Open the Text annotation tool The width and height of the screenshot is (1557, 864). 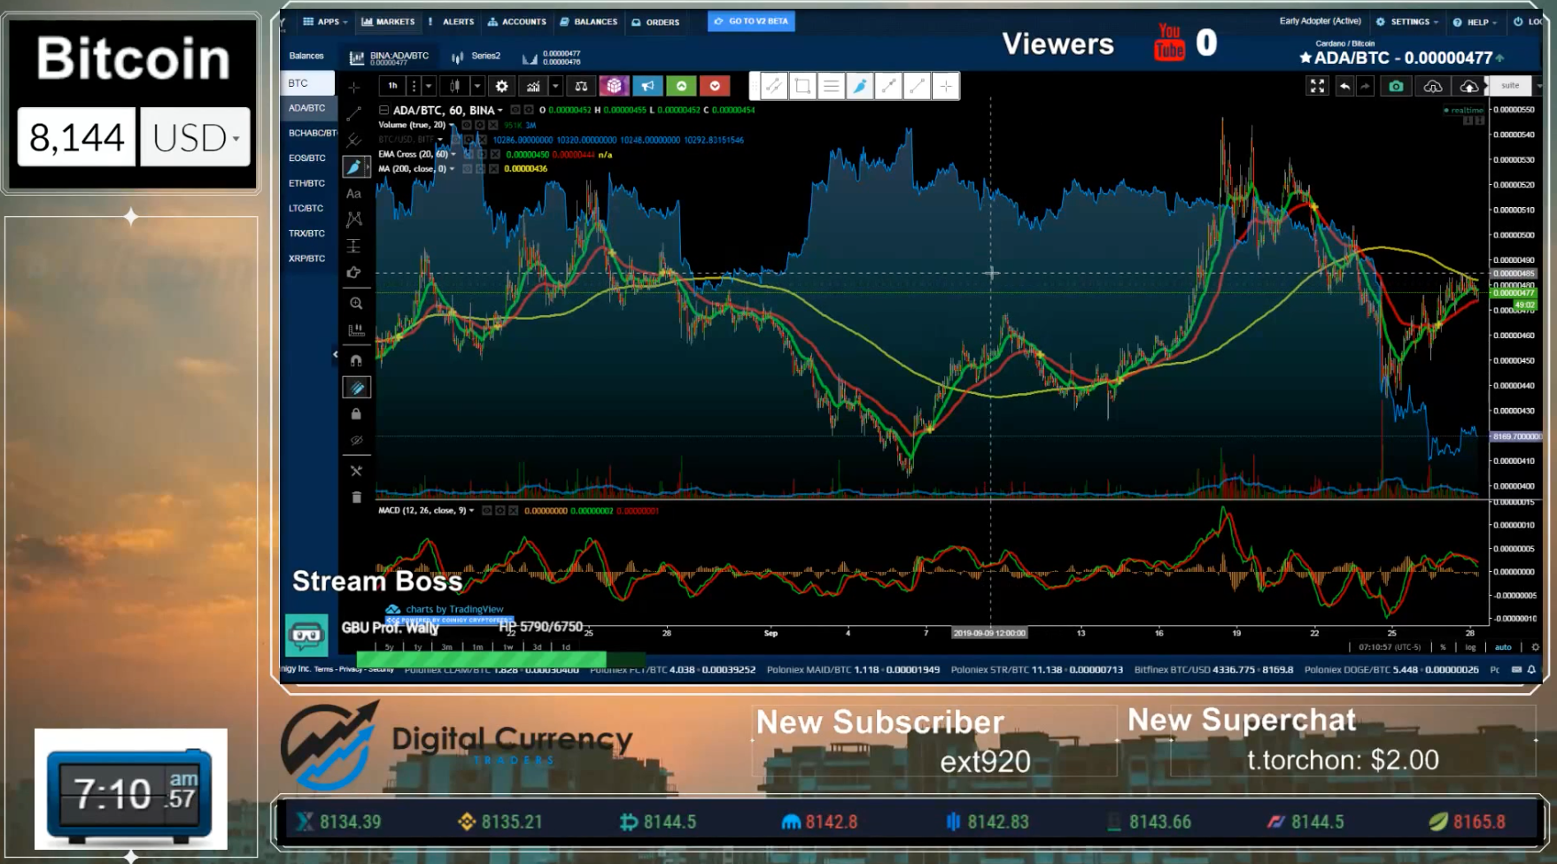point(355,193)
